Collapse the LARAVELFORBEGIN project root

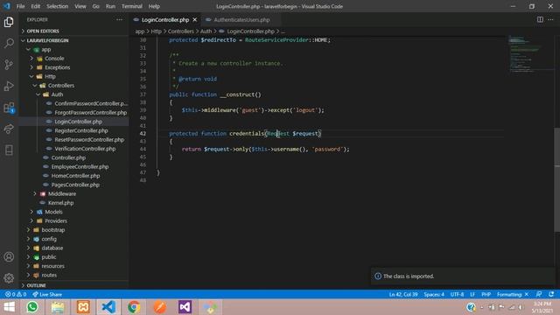click(x=74, y=40)
